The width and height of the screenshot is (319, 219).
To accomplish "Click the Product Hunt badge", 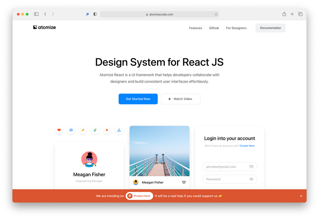I will point(140,196).
